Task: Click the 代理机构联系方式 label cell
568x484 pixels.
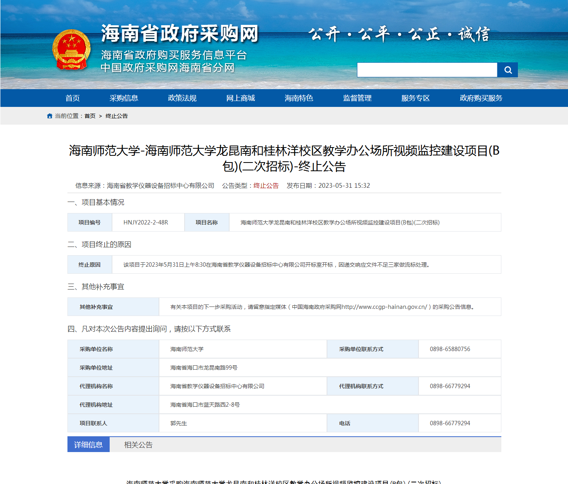Action: click(373, 386)
